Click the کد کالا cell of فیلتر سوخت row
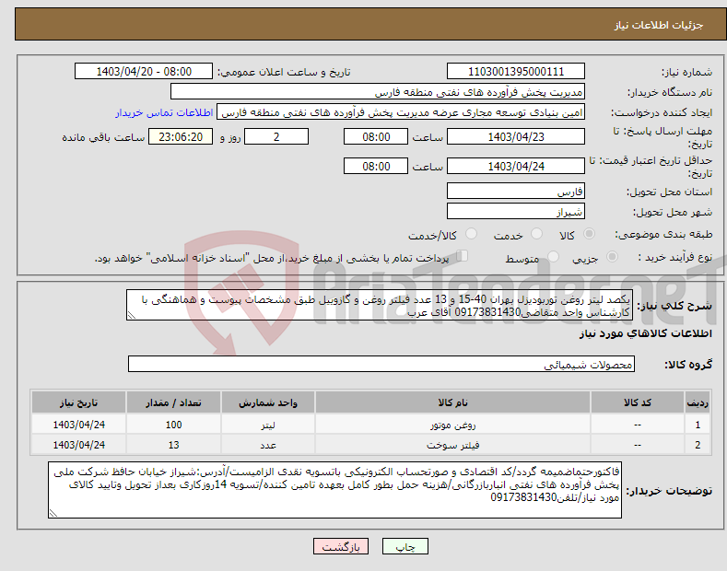 [x=638, y=445]
